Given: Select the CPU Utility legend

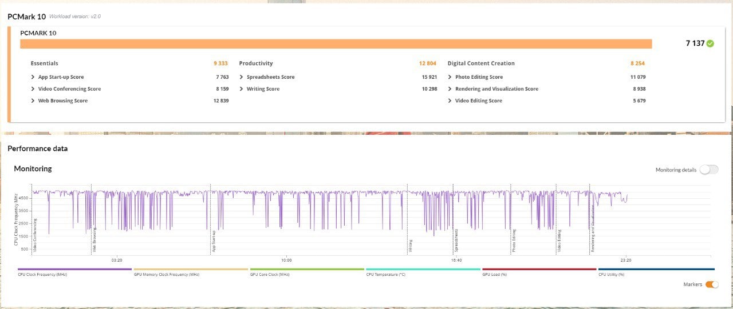Looking at the screenshot, I should 656,272.
